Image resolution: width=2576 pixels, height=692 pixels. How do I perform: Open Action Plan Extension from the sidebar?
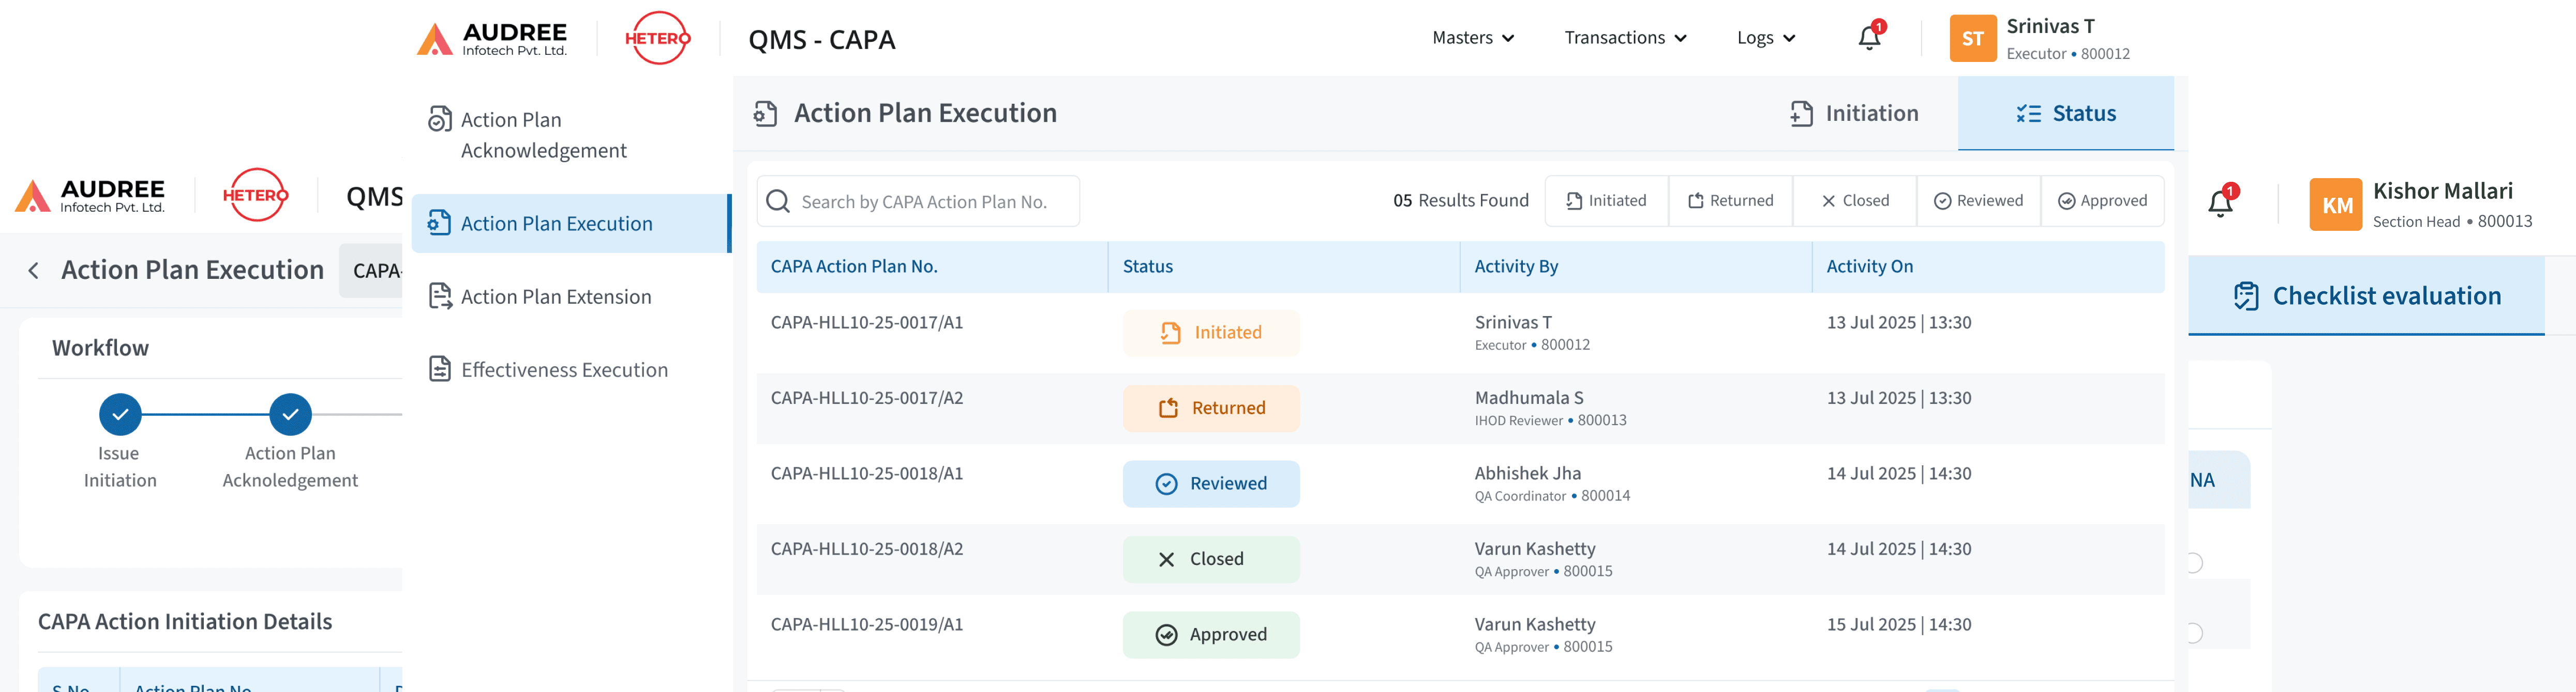click(x=440, y=295)
